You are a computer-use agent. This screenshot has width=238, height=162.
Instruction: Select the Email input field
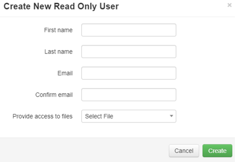tap(129, 73)
